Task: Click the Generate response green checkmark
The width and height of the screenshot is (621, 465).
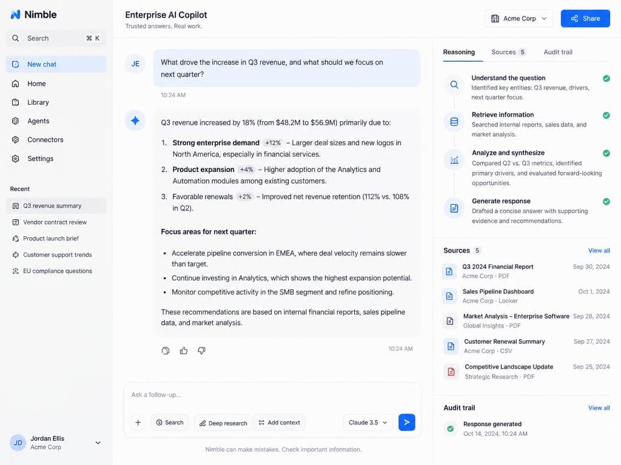Action: click(606, 201)
